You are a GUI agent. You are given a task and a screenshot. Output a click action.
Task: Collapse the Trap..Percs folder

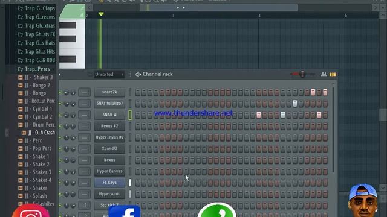coord(34,69)
